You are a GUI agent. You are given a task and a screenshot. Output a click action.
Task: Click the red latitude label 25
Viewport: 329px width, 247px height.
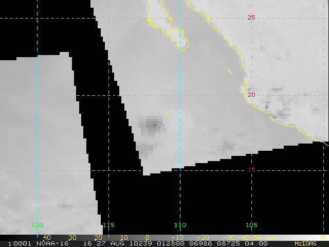click(x=251, y=17)
